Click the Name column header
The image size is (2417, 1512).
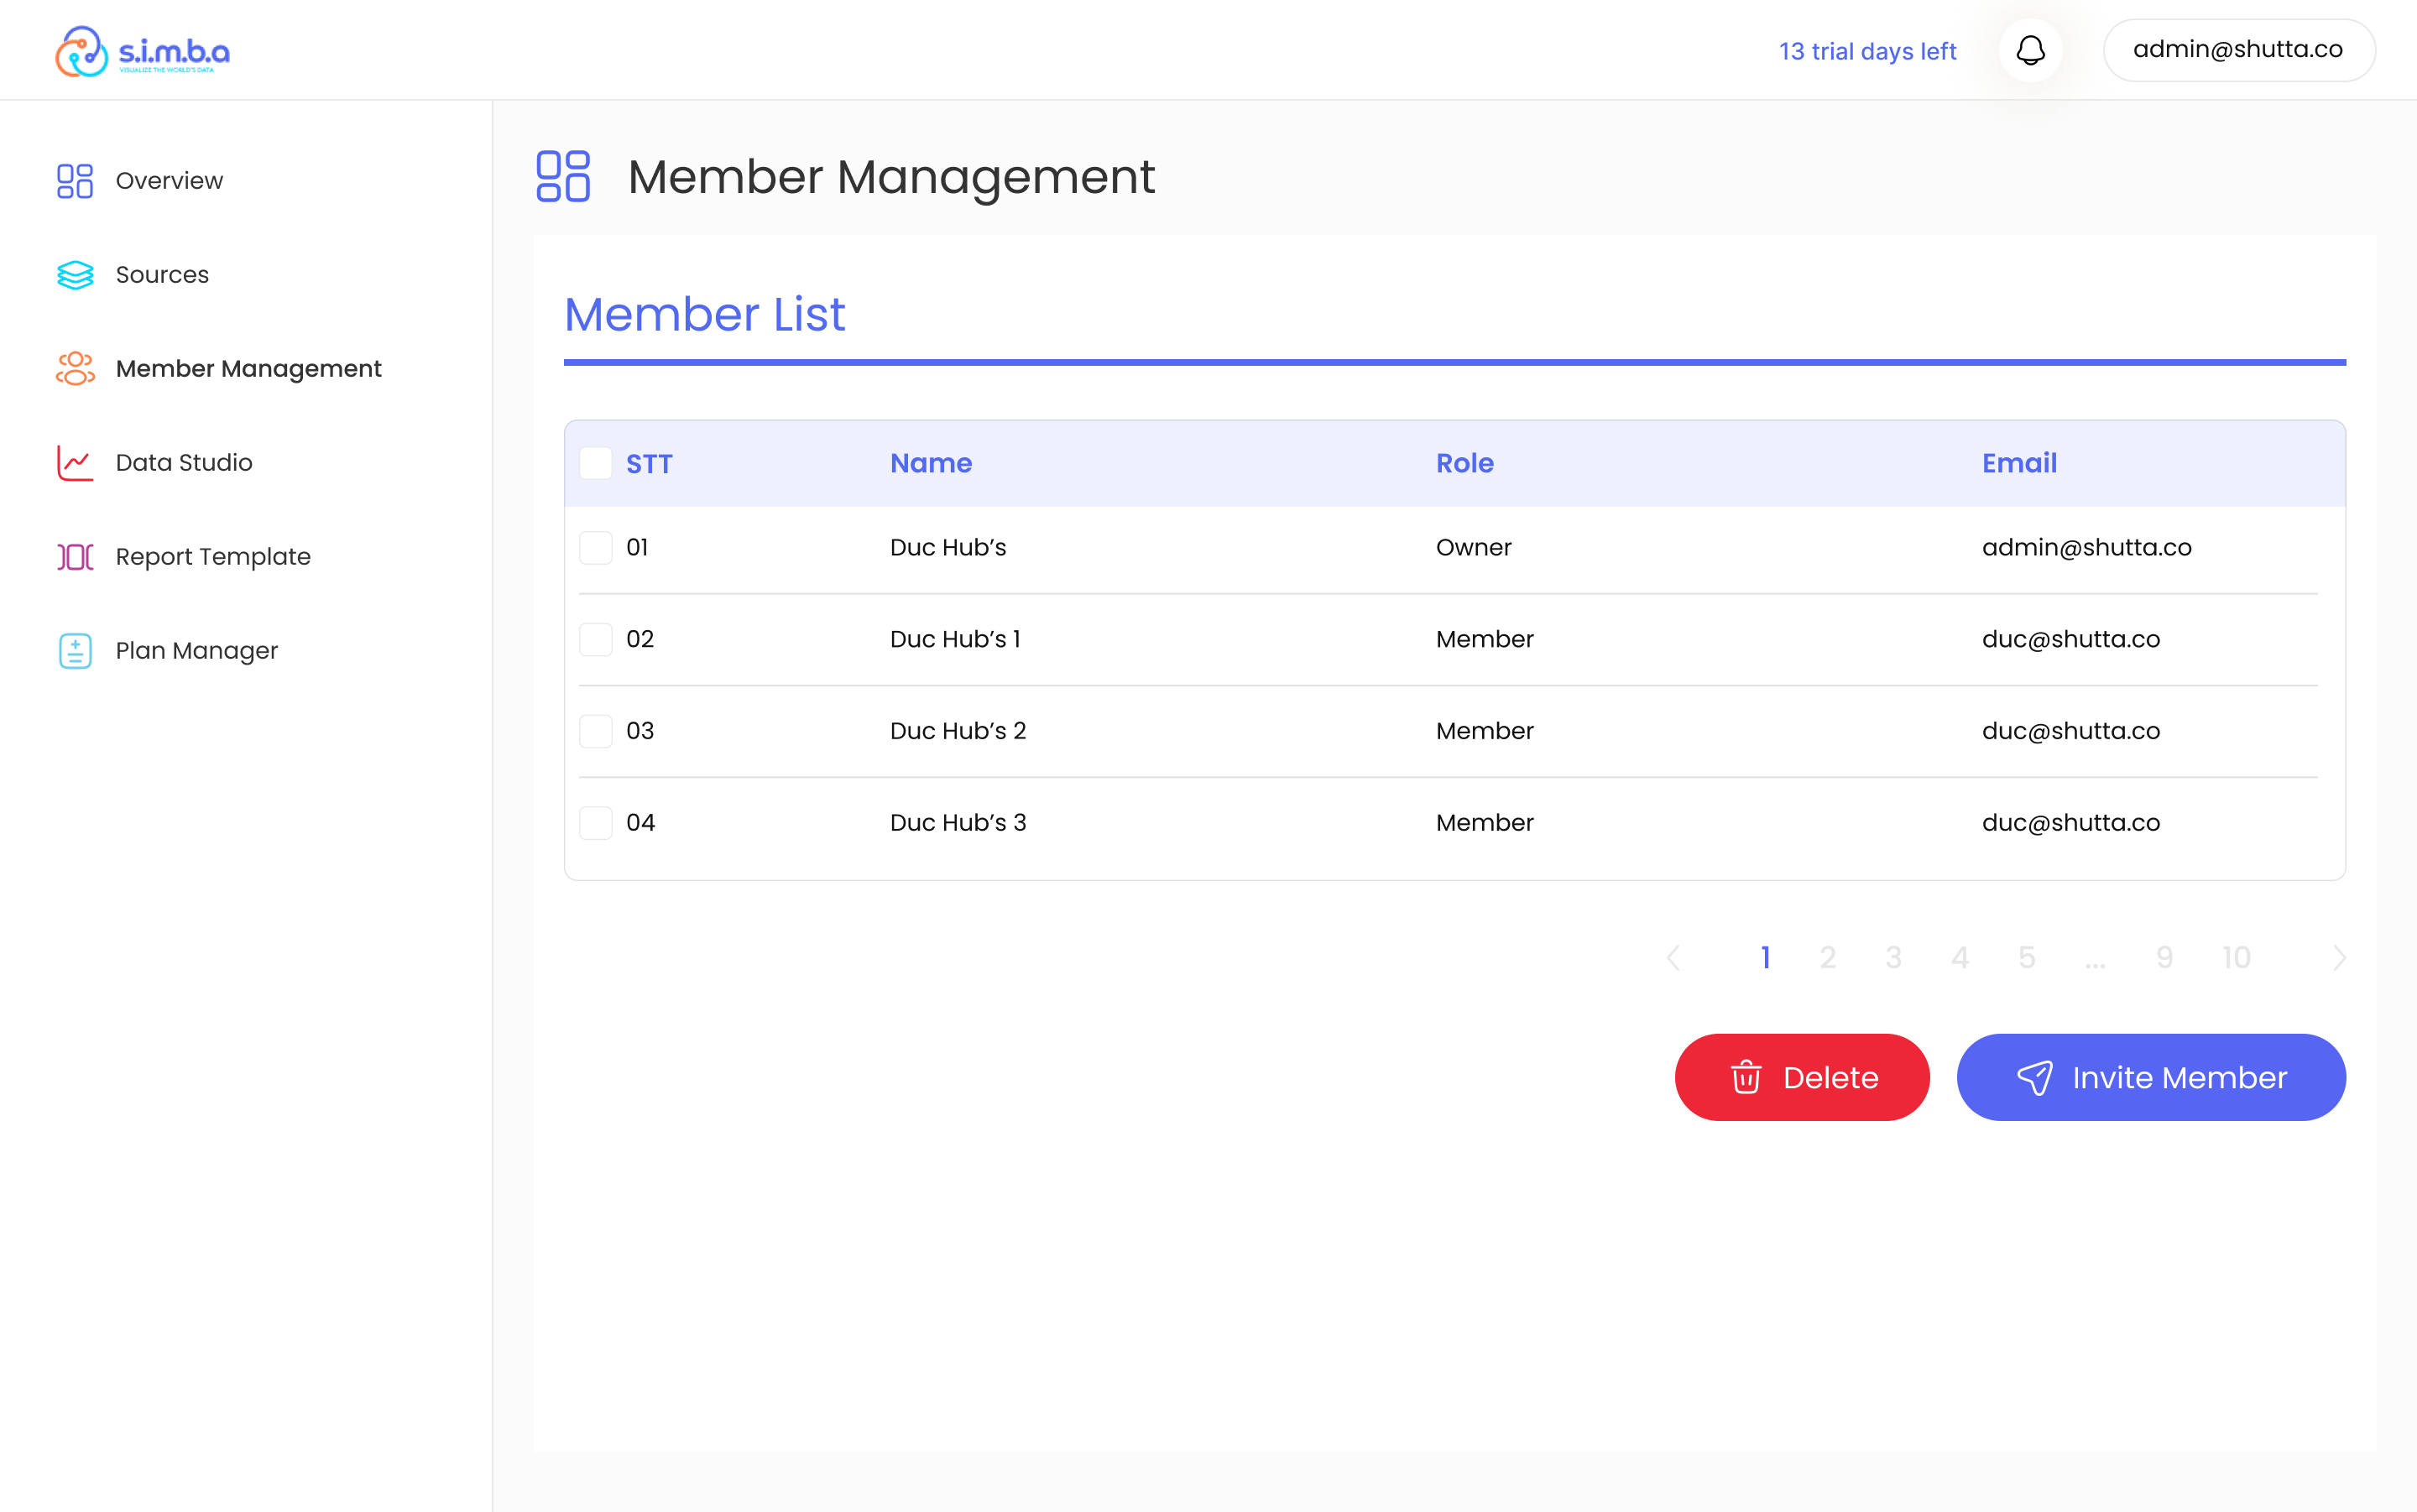(931, 463)
